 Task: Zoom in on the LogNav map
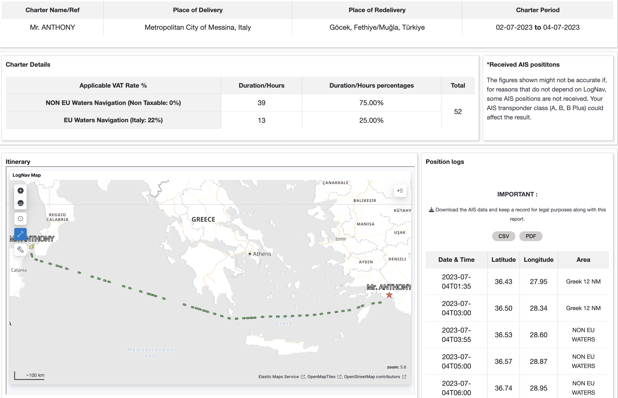(x=20, y=191)
